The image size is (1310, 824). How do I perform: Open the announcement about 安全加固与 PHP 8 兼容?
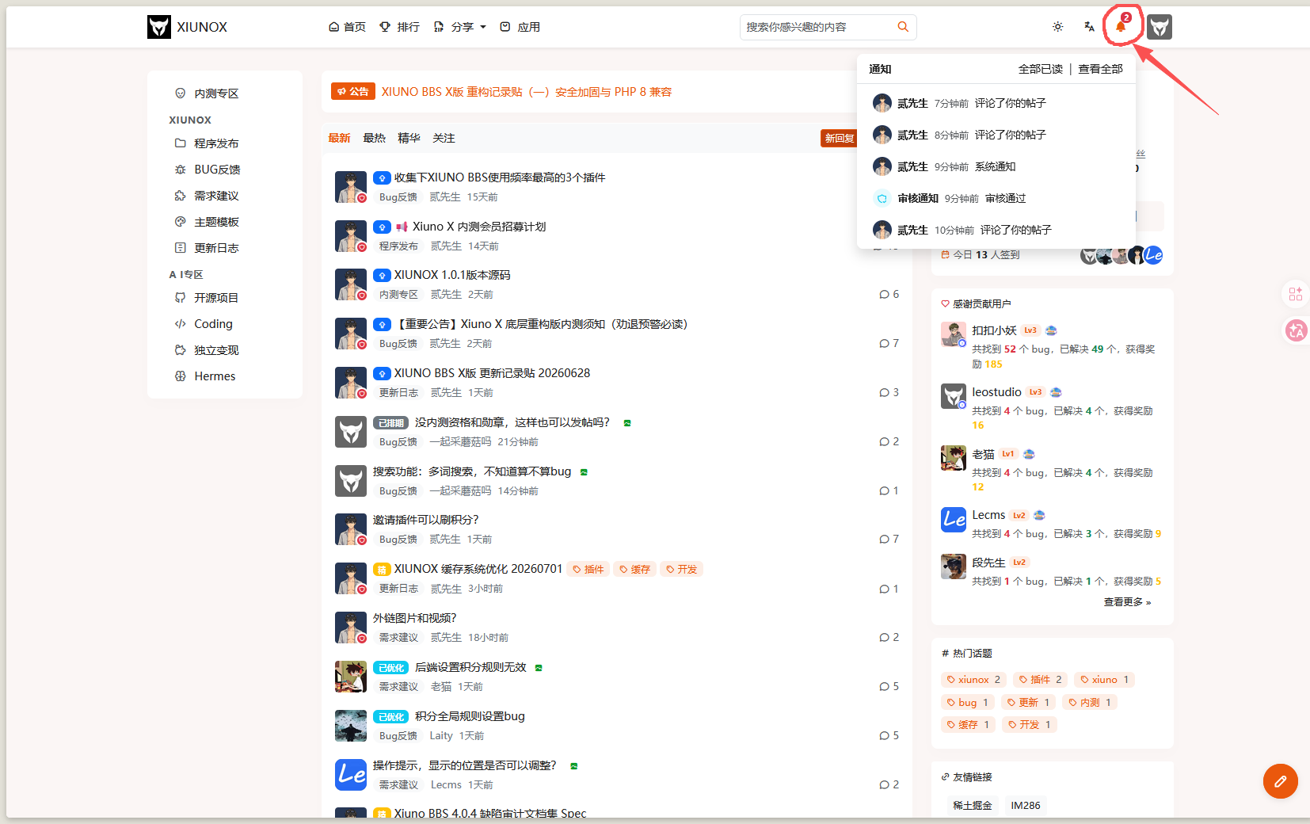[x=527, y=92]
